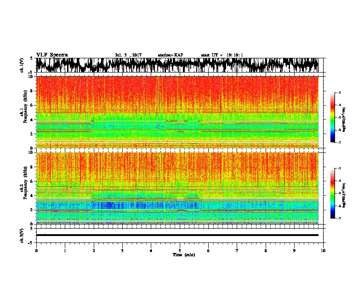The width and height of the screenshot is (364, 281).
Task: Click the "8" tick on time axis
Action: tap(266, 251)
